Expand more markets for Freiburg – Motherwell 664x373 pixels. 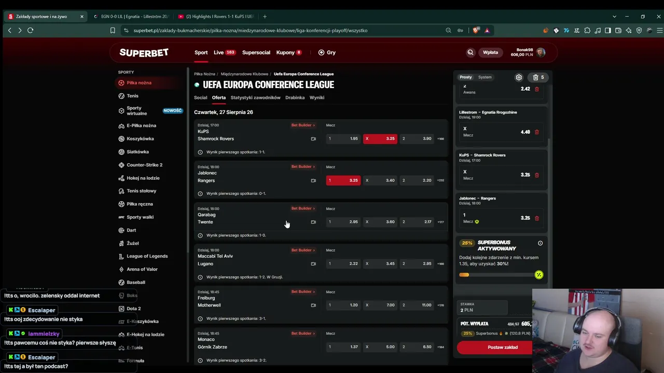(440, 305)
